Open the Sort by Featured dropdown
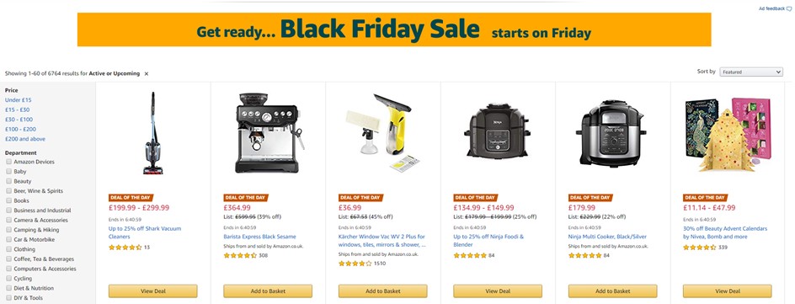795x304 pixels. coord(751,72)
